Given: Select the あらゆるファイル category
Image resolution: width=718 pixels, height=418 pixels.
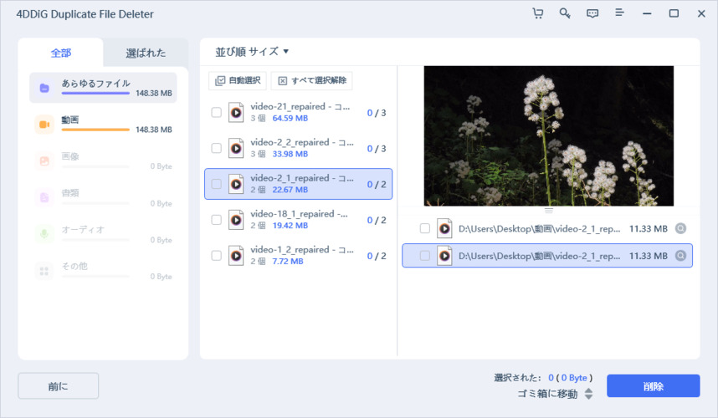Looking at the screenshot, I should [103, 87].
